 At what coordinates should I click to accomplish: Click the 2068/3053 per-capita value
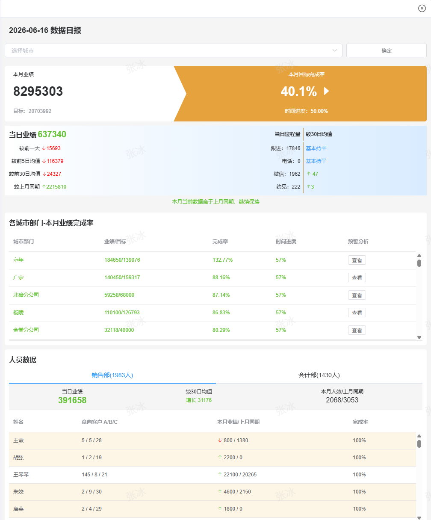click(x=342, y=400)
